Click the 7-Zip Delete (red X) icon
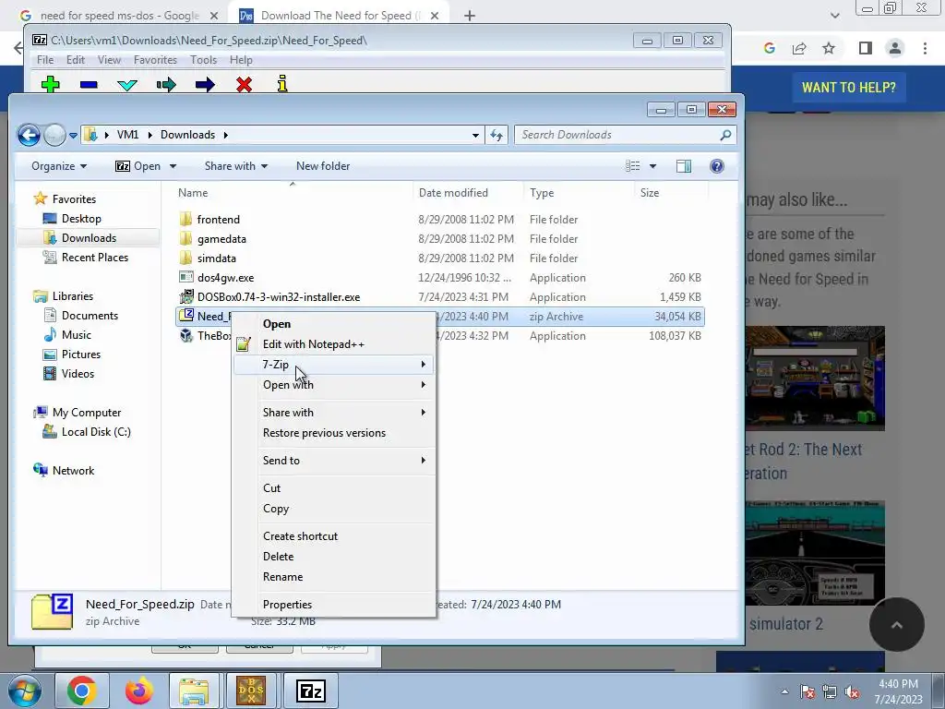Screen dimensions: 945x709 [x=244, y=85]
